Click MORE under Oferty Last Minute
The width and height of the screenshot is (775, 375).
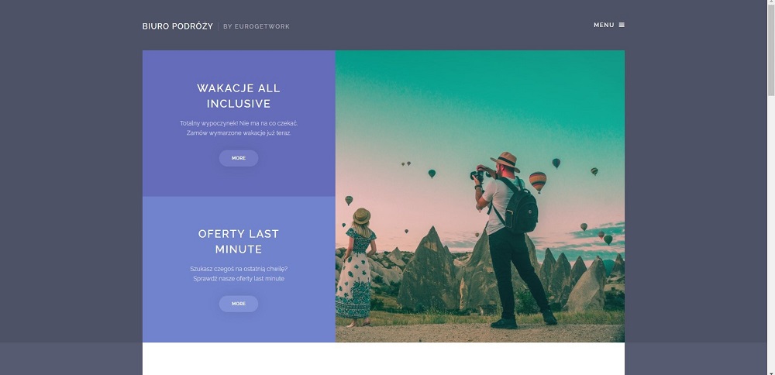(x=239, y=304)
